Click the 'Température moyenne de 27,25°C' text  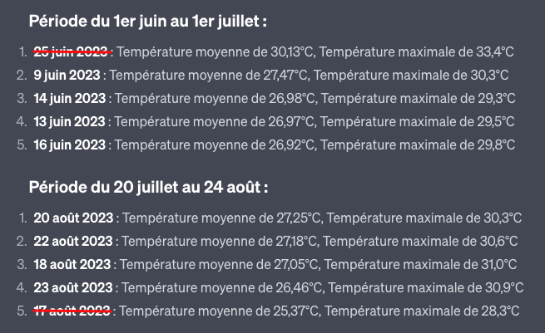[221, 218]
